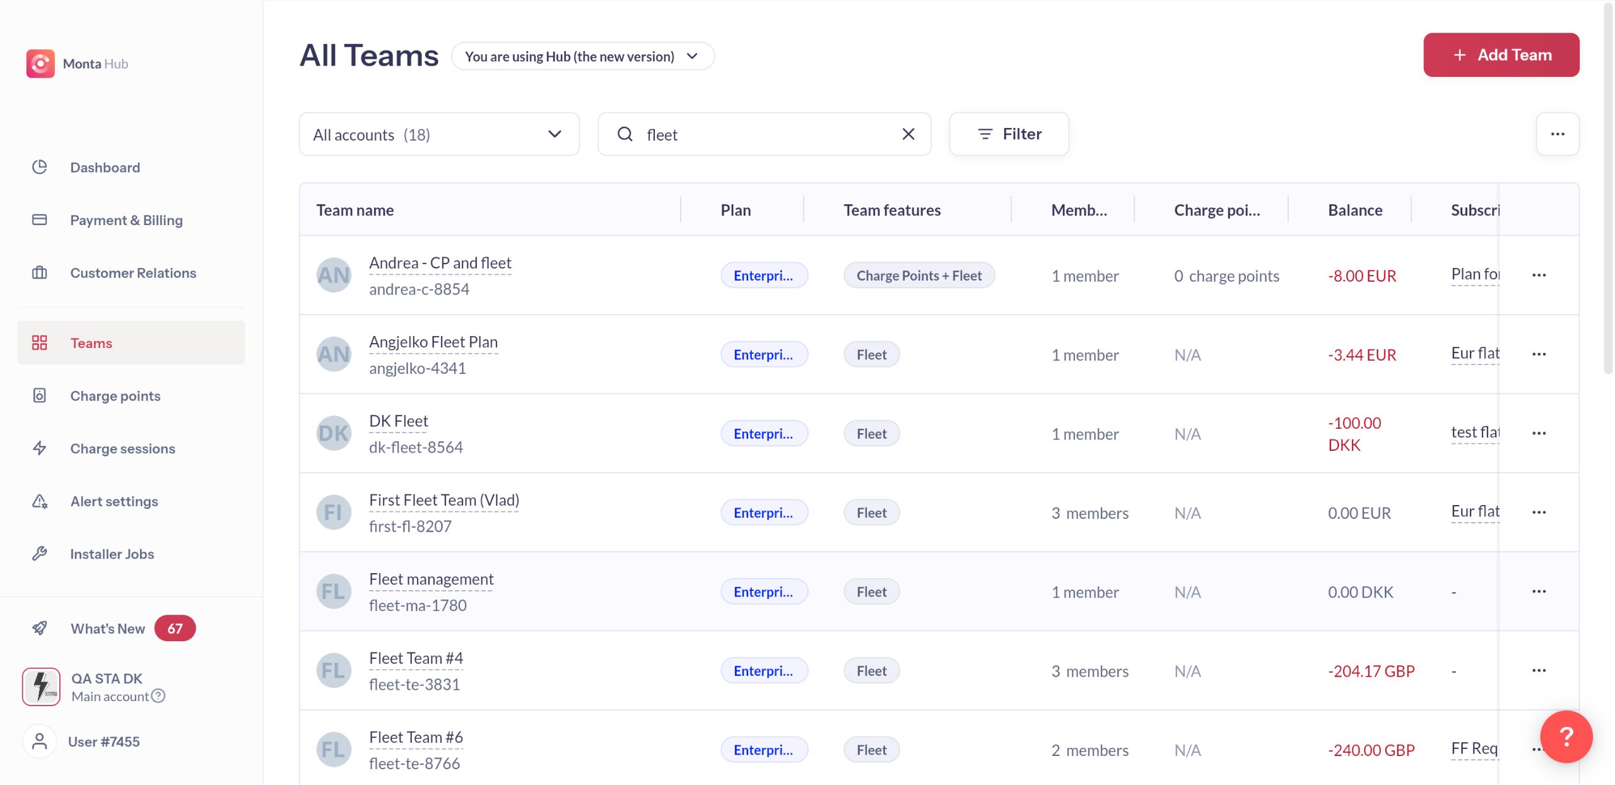
Task: Click the User #7455 profile icon
Action: (x=40, y=741)
